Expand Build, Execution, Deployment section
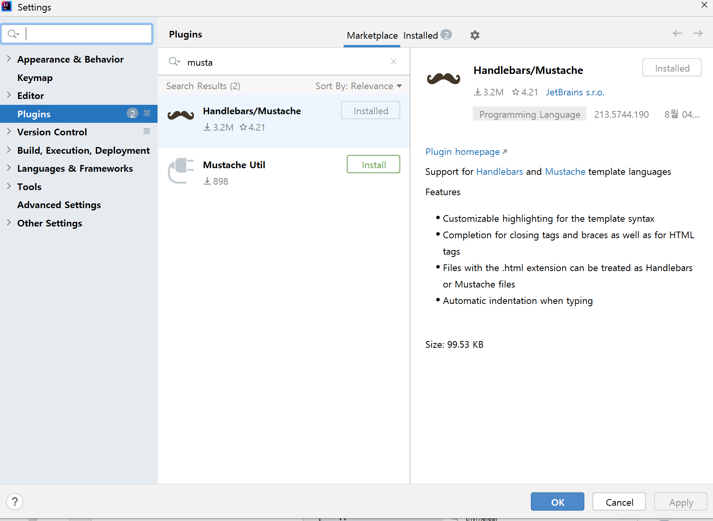Image resolution: width=713 pixels, height=521 pixels. point(9,150)
